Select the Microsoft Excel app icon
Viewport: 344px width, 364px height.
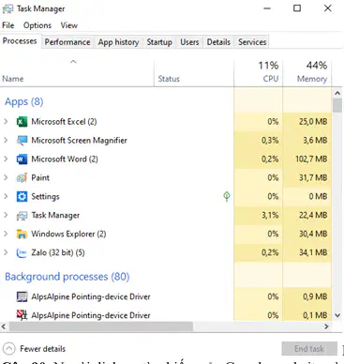coord(22,121)
